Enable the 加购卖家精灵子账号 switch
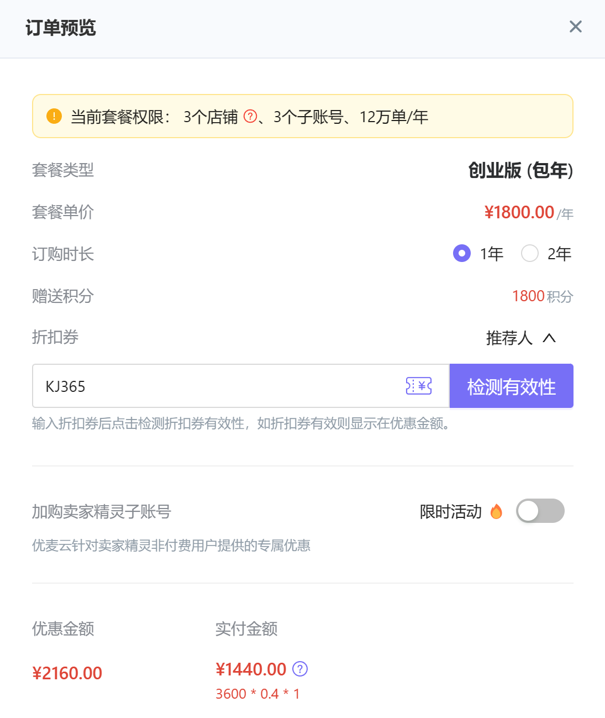The height and width of the screenshot is (718, 605). tap(540, 511)
